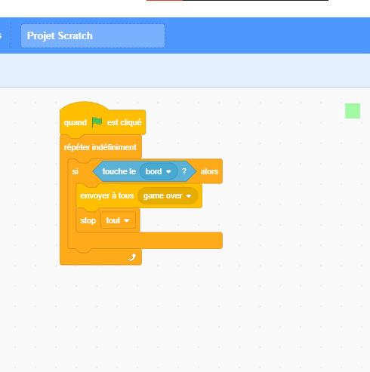Open the 'game over' message dropdown
This screenshot has height=372, width=370.
point(168,195)
